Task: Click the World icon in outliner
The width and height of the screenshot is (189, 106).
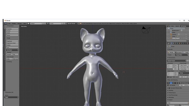Action: point(171,32)
